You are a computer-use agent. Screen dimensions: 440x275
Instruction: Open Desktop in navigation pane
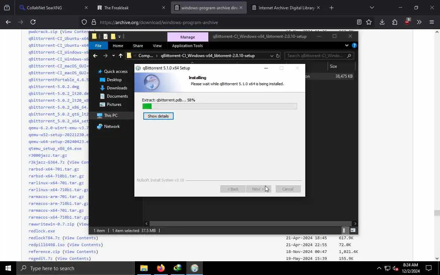[114, 80]
